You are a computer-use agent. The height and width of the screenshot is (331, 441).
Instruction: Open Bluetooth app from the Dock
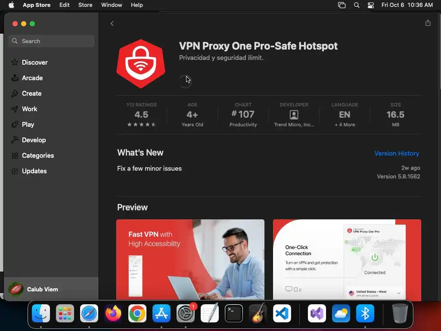[365, 313]
